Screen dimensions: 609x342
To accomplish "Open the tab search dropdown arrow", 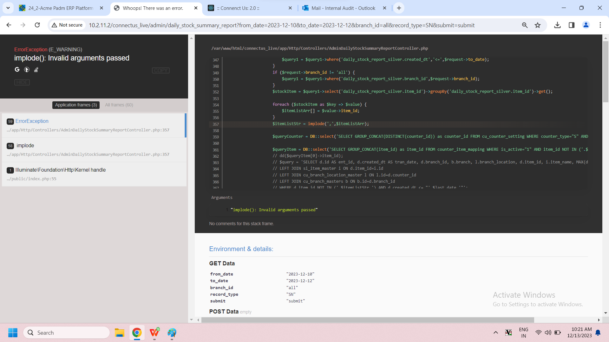I will [8, 8].
